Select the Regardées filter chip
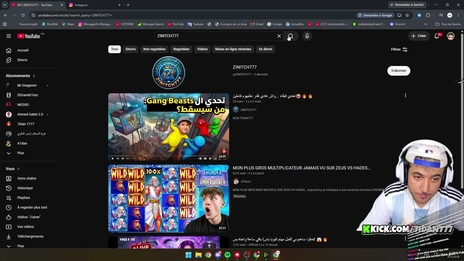The width and height of the screenshot is (464, 261). coord(181,49)
